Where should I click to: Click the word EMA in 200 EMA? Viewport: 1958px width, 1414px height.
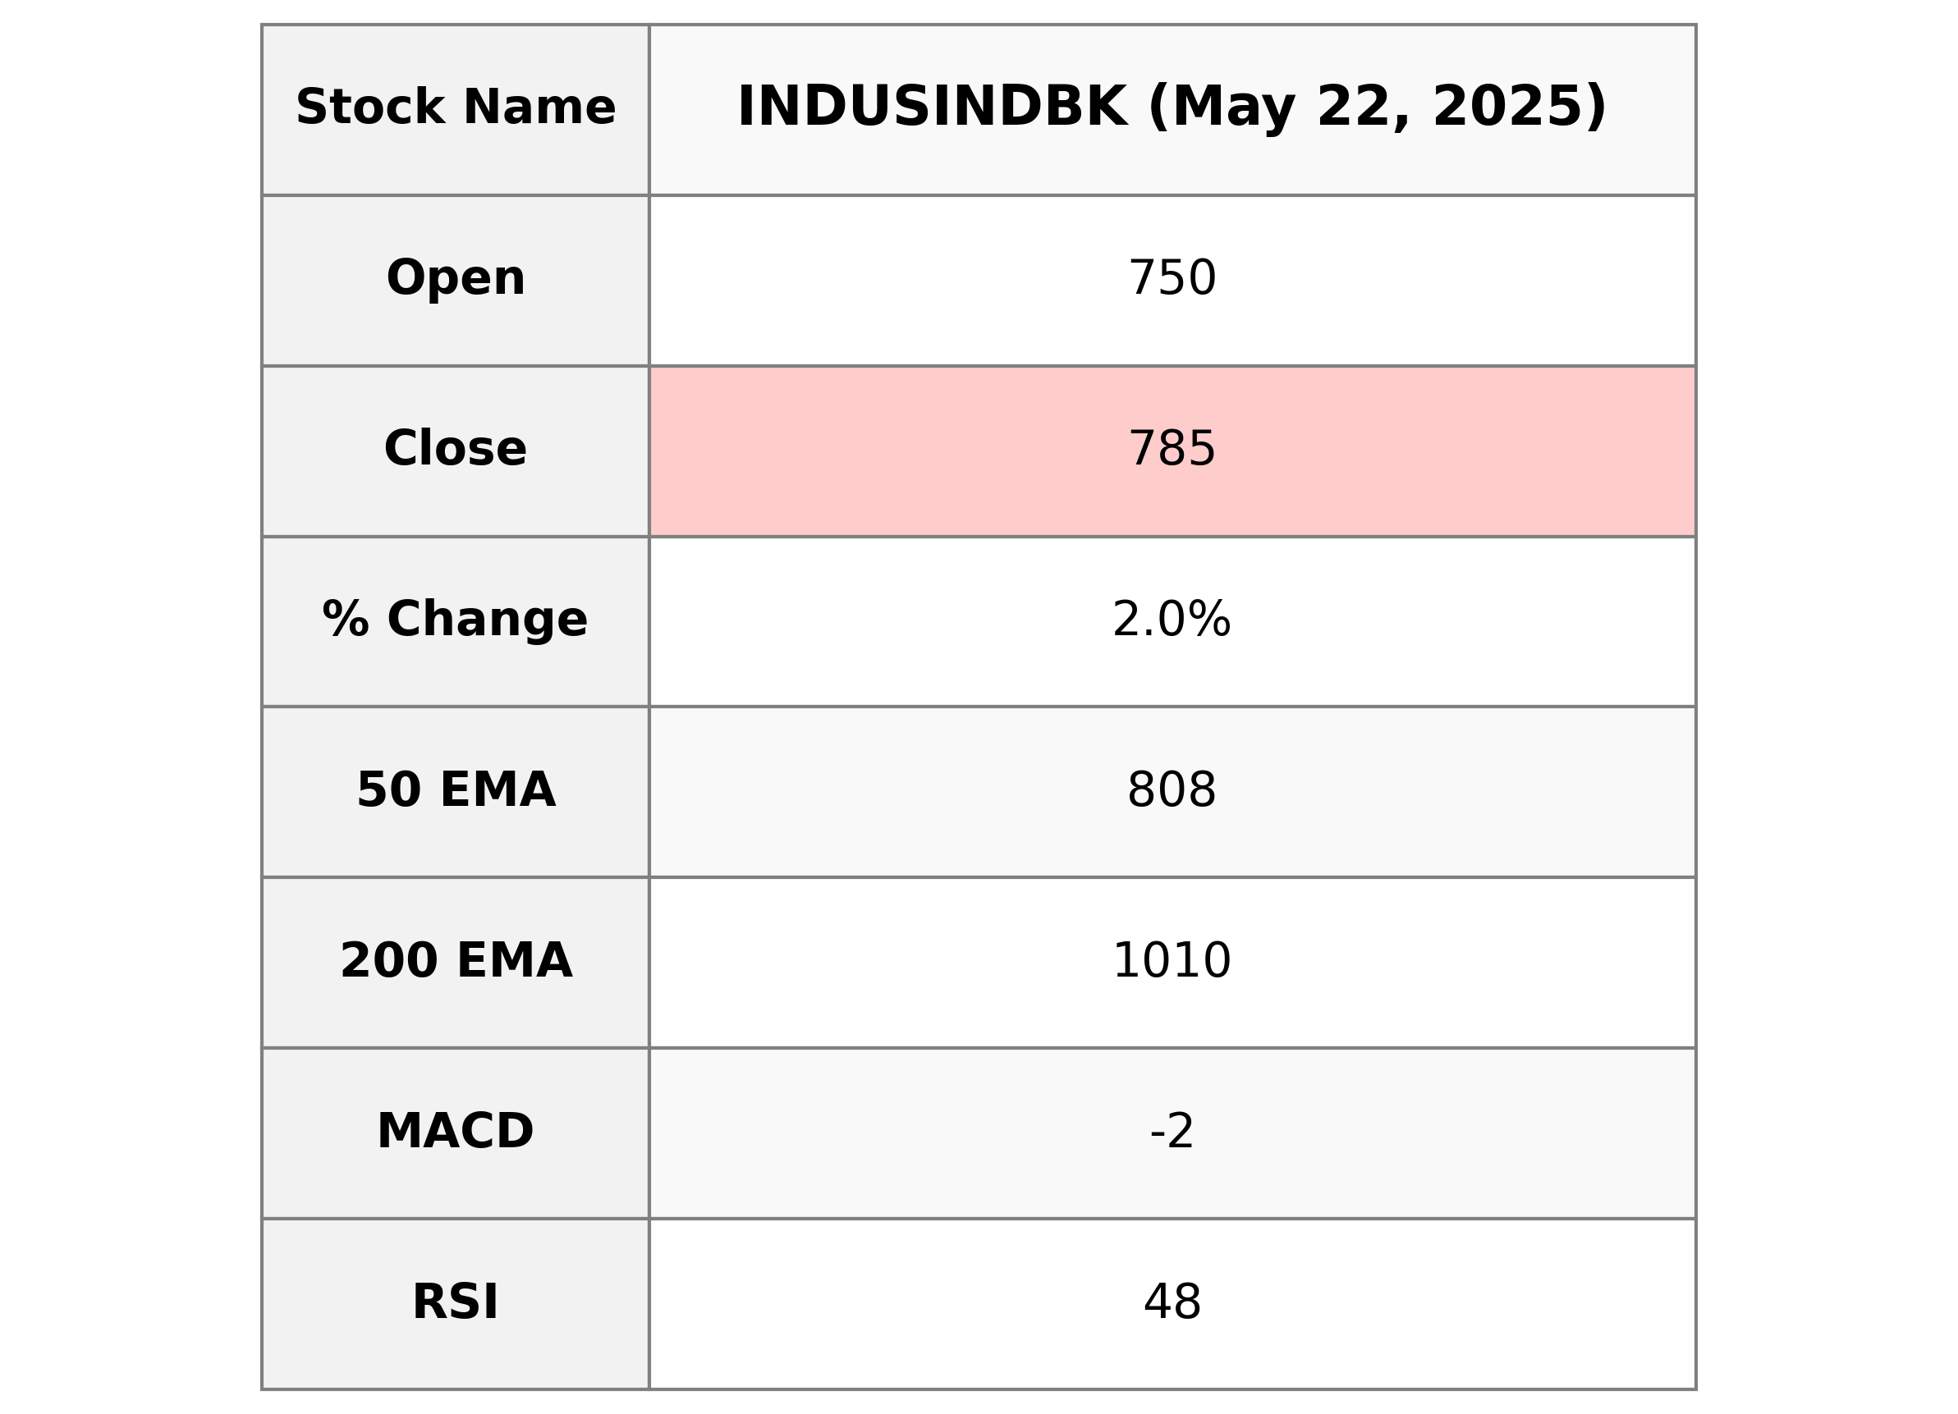(x=514, y=963)
